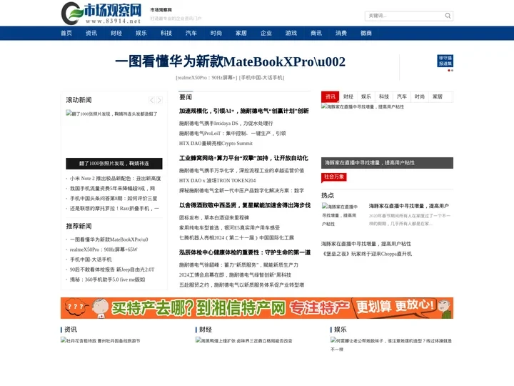Open image link 周黑鸭煌上煌扩张 卤味界
This screenshot has width=514, height=386.
pyautogui.click(x=244, y=341)
